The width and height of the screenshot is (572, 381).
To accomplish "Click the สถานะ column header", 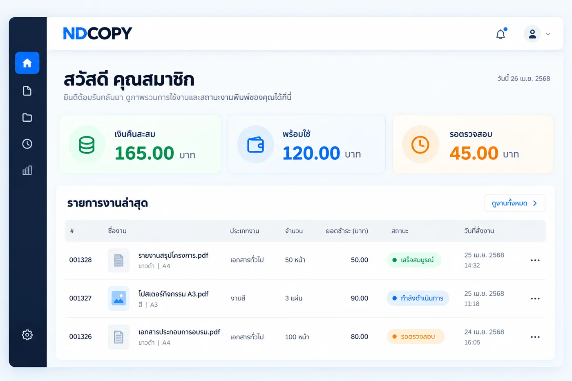I will tap(400, 231).
